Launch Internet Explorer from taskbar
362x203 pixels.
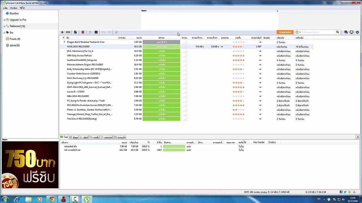tap(17, 199)
